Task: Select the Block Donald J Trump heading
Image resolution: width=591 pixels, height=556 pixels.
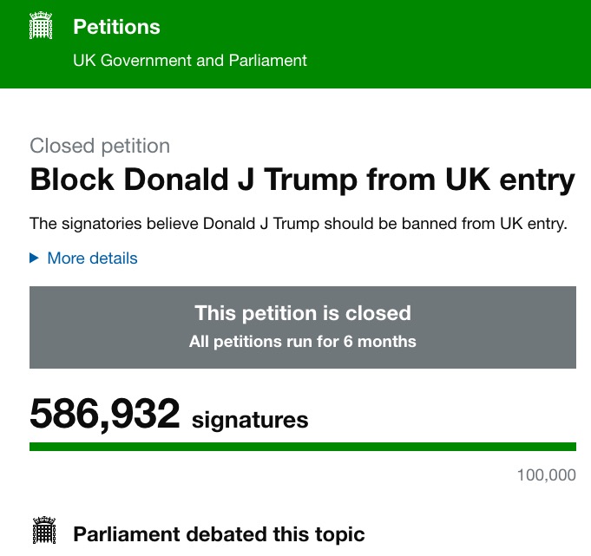Action: 302,180
